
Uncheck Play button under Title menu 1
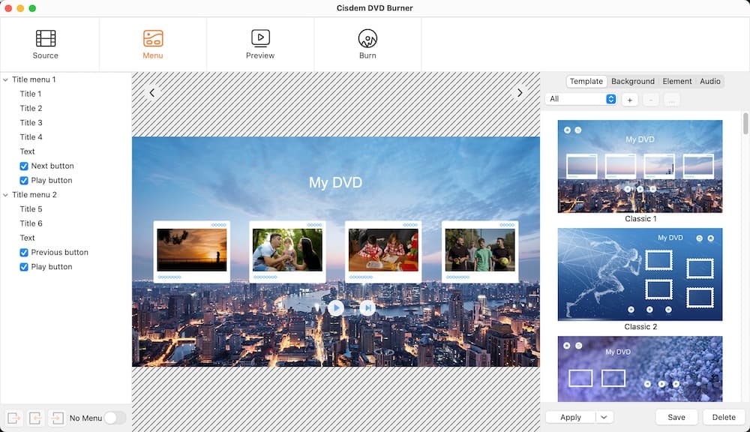click(24, 180)
